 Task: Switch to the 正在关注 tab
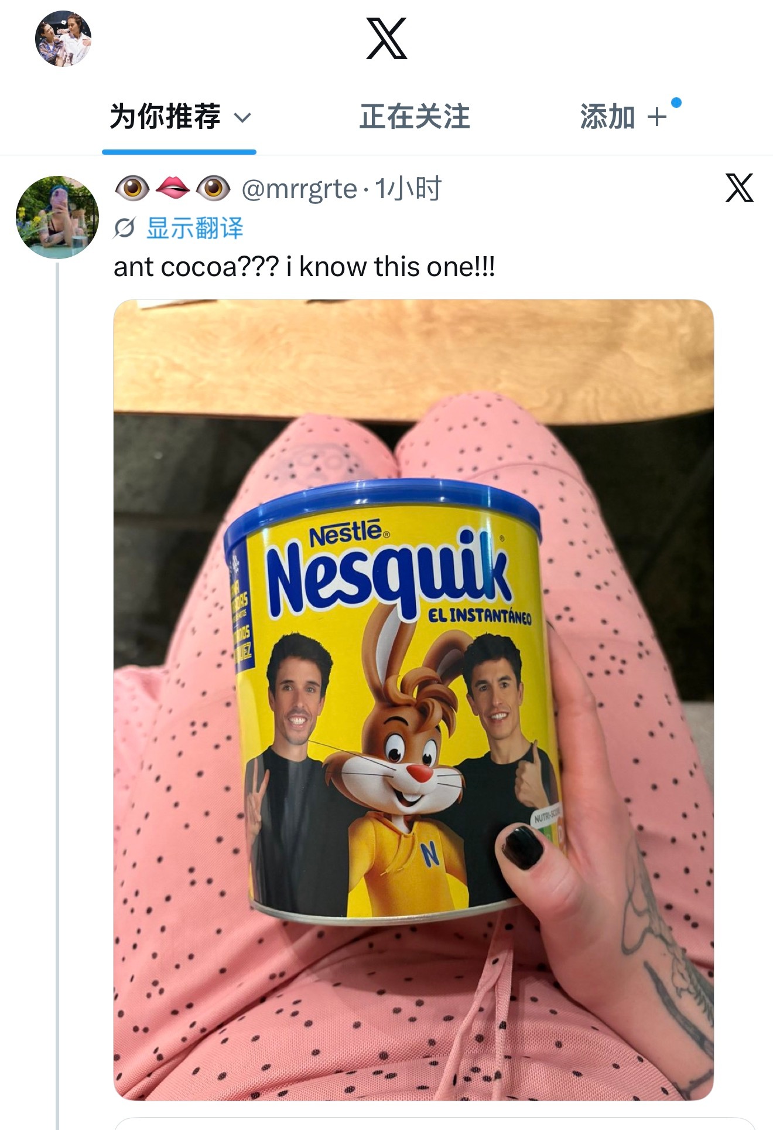(415, 116)
